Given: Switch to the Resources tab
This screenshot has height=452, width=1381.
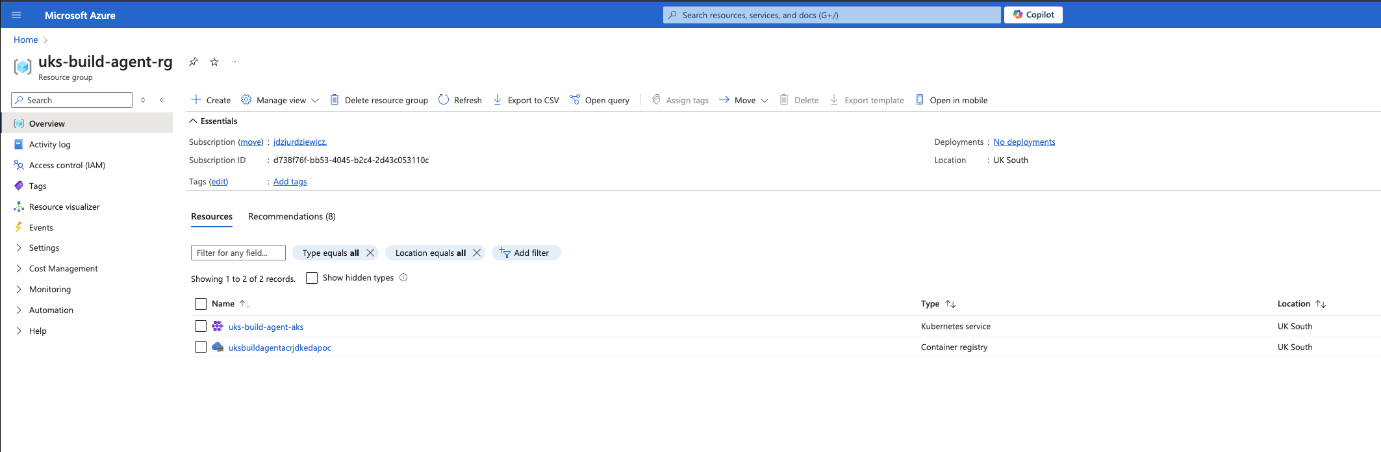Looking at the screenshot, I should pos(212,216).
